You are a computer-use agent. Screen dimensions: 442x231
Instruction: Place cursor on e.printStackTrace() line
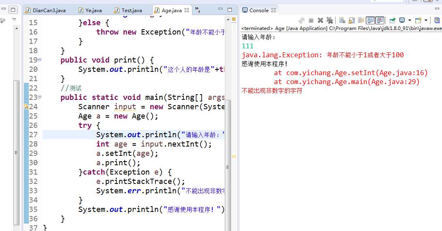140,181
